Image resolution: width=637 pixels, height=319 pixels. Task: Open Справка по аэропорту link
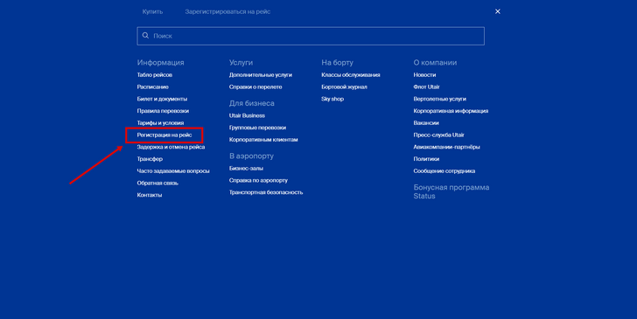[258, 180]
